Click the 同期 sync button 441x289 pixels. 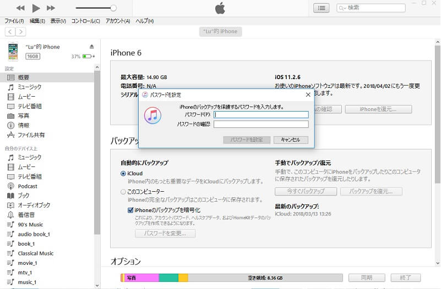367,278
